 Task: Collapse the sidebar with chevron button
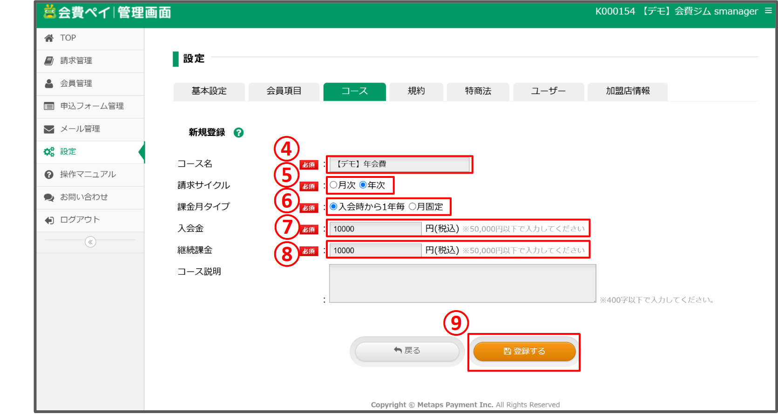pos(90,242)
